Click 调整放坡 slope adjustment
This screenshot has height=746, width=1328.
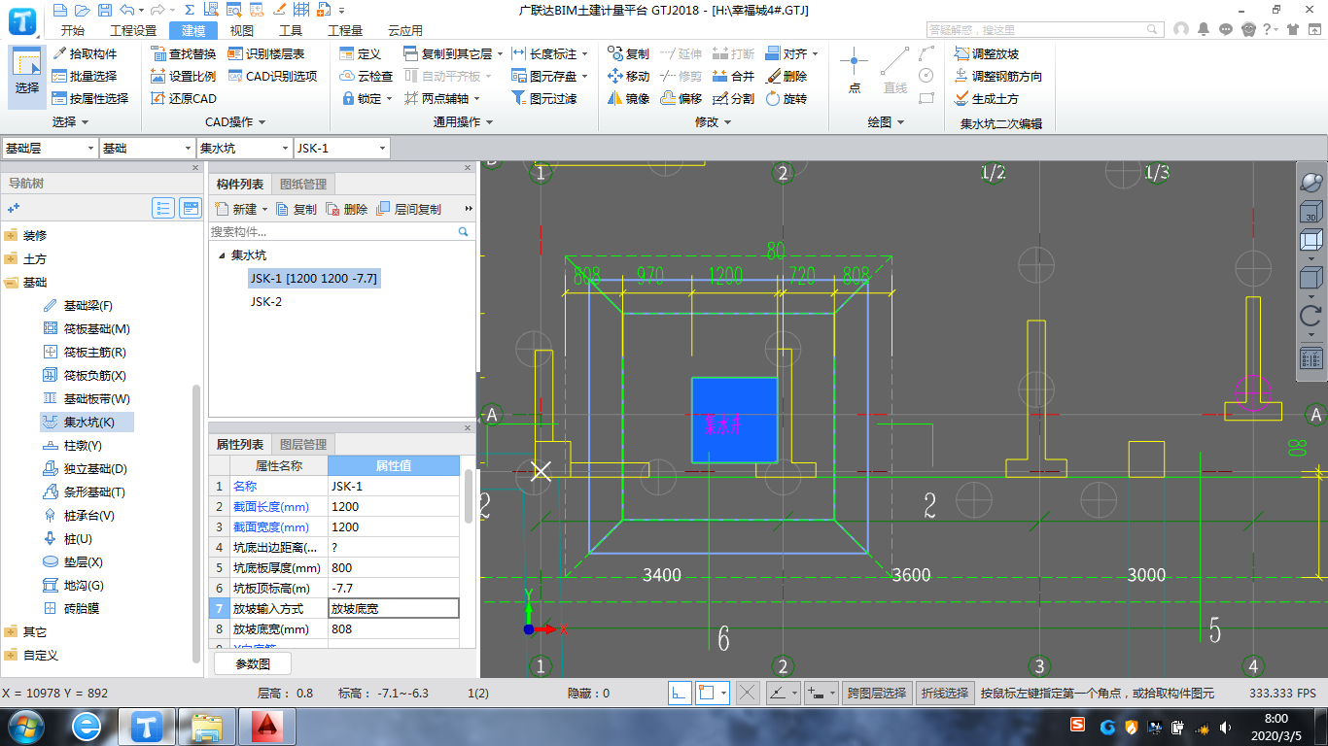[987, 53]
